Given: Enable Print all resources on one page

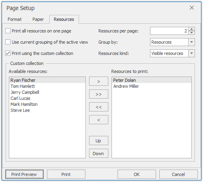Looking at the screenshot, I should tap(8, 31).
